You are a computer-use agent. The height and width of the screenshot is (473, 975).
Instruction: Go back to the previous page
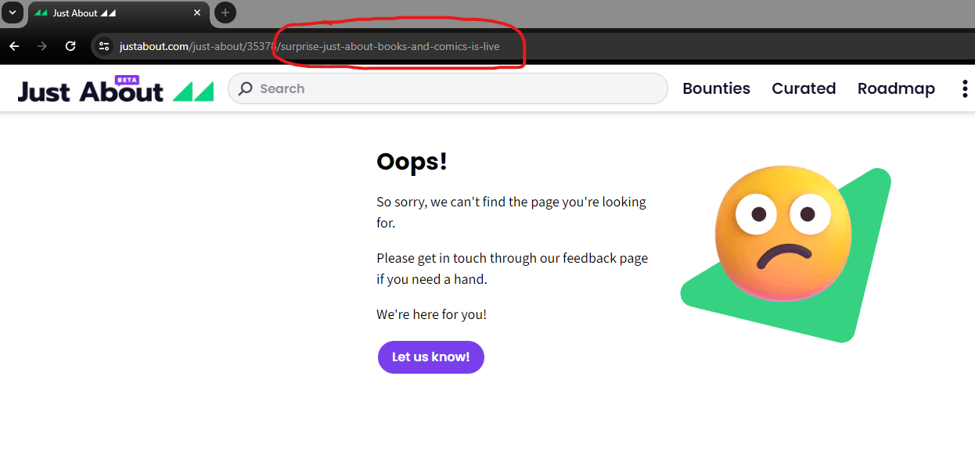[x=14, y=46]
